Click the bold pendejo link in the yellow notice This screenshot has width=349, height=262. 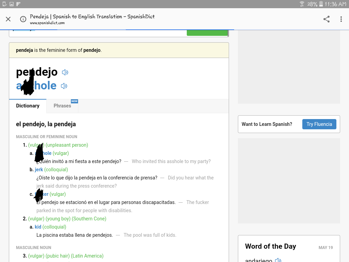(92, 50)
